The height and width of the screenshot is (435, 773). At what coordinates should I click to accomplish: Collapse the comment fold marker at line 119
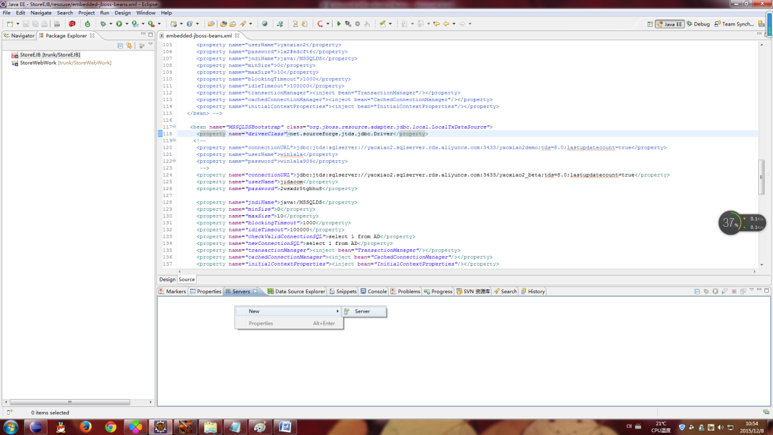click(174, 140)
